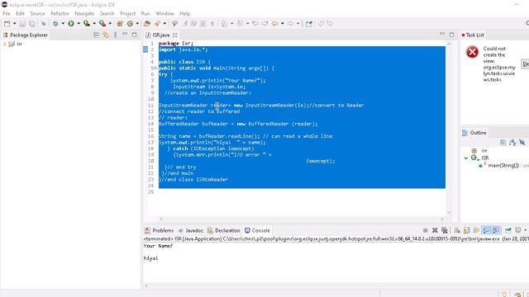Open the Search menu
This screenshot has height=297, width=529.
107,13
